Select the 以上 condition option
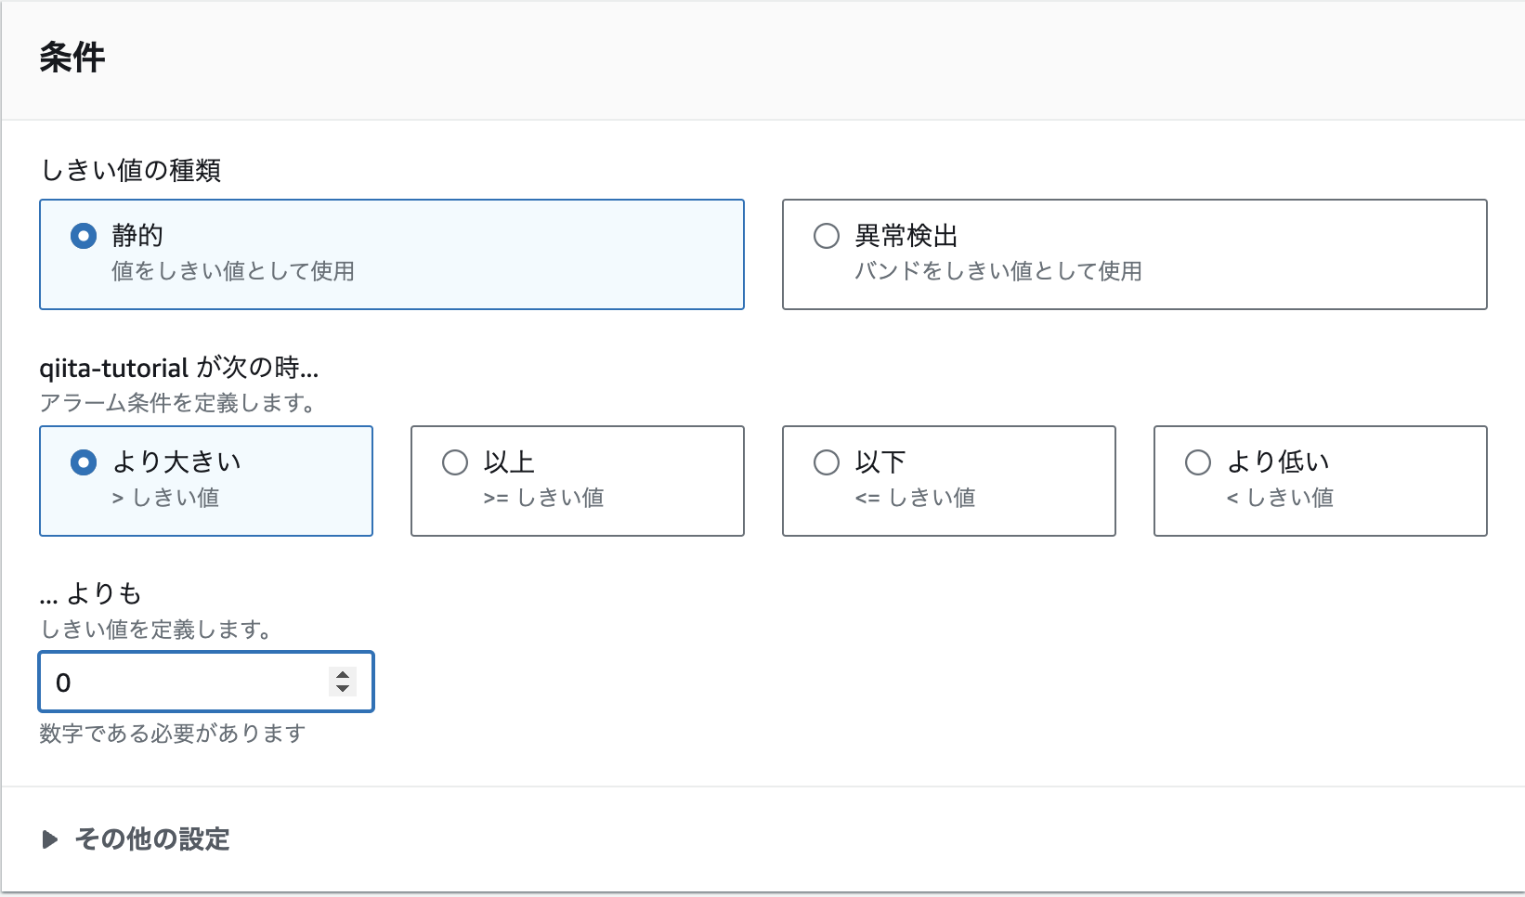Viewport: 1525px width, 897px height. coord(455,461)
